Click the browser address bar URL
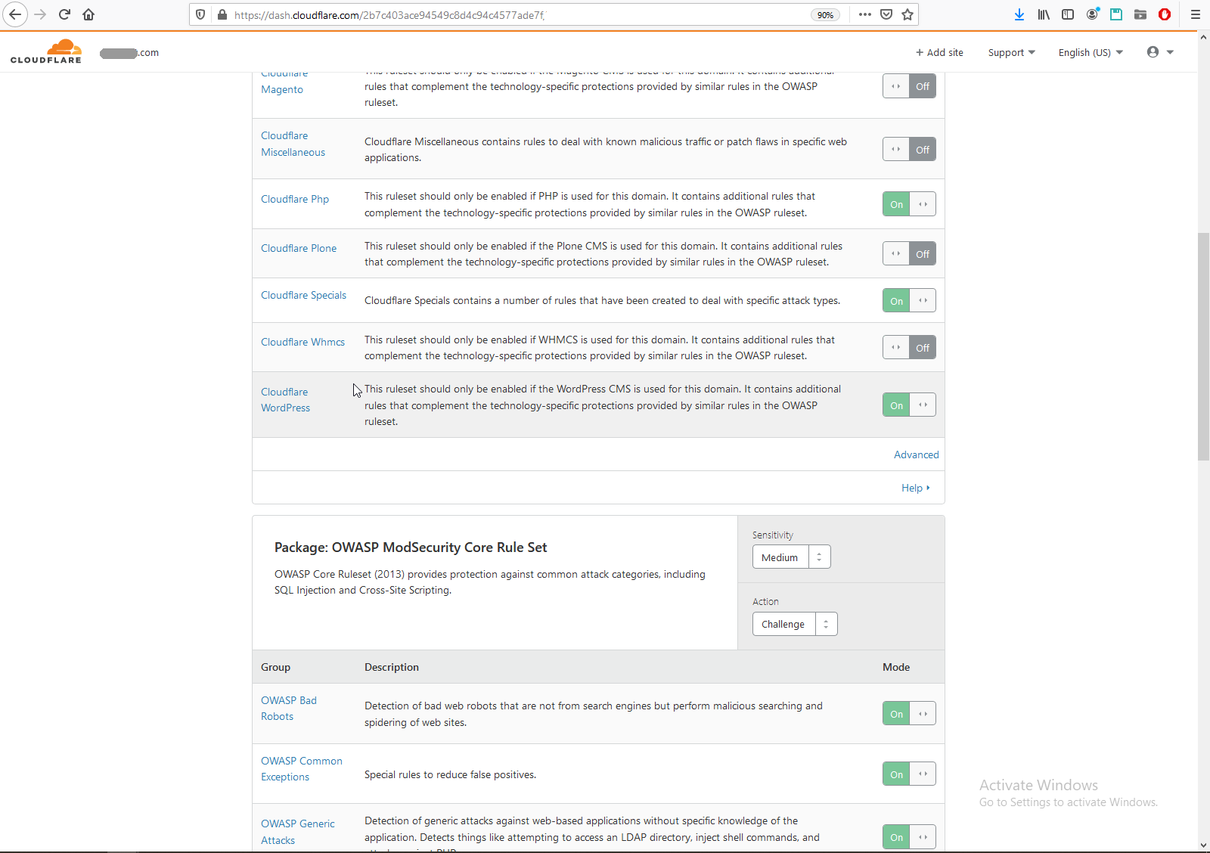Image resolution: width=1210 pixels, height=853 pixels. [389, 14]
